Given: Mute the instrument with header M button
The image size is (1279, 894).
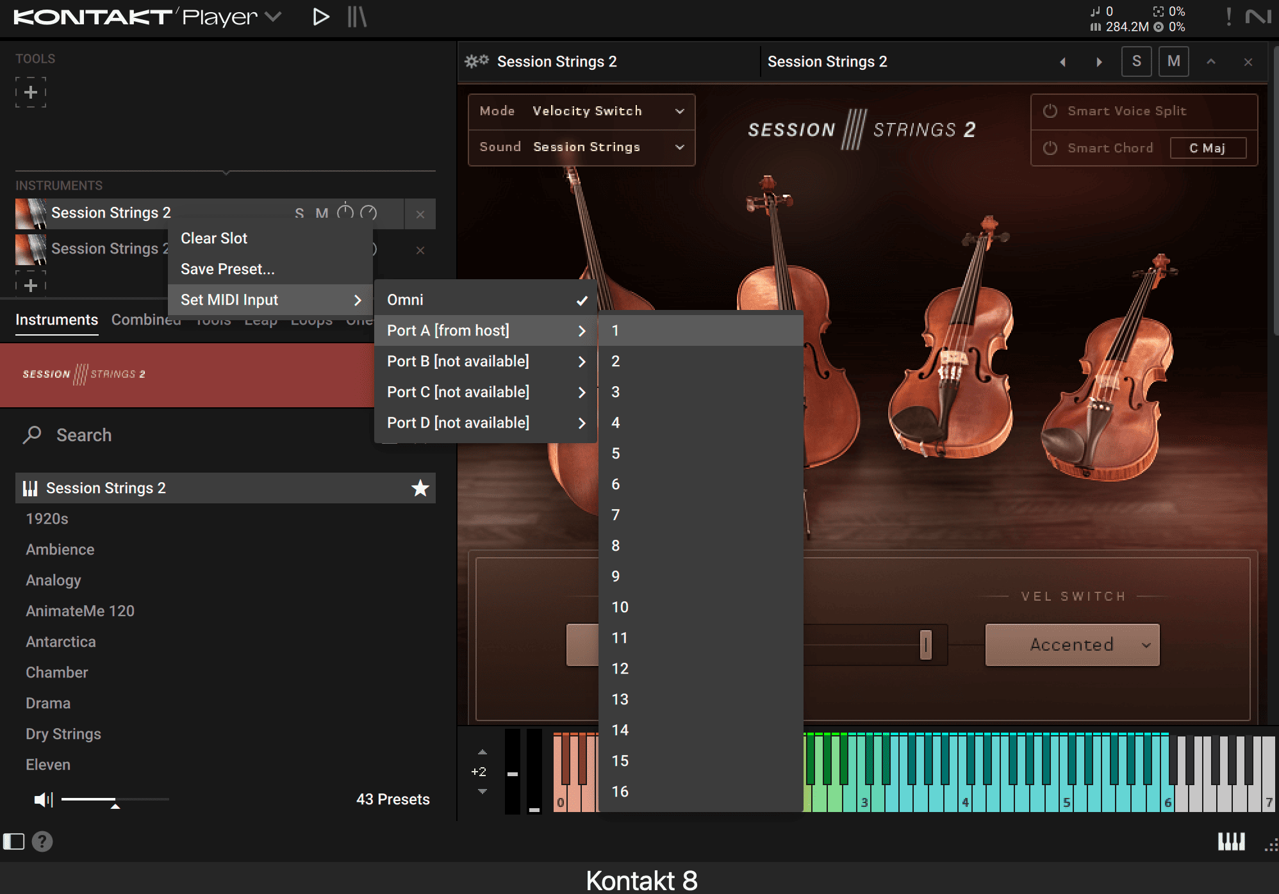Looking at the screenshot, I should pyautogui.click(x=1174, y=61).
